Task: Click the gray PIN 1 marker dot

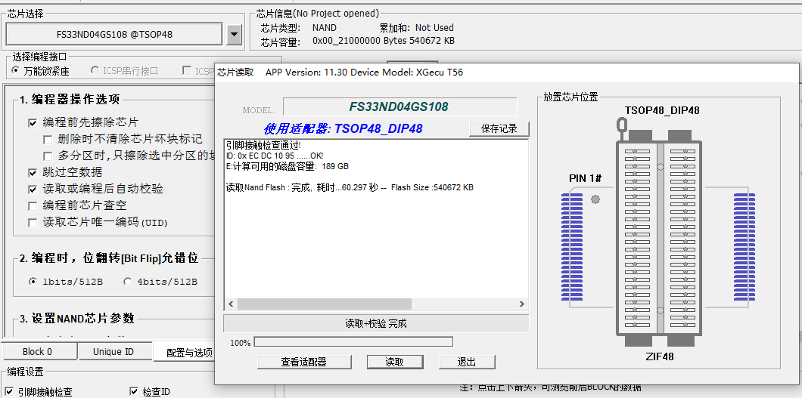Action: click(595, 199)
